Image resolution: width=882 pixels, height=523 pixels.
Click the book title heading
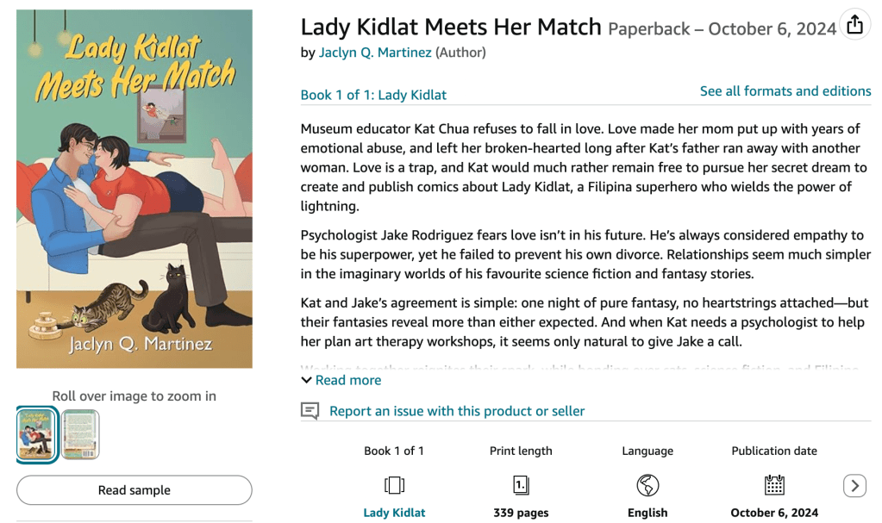point(451,28)
